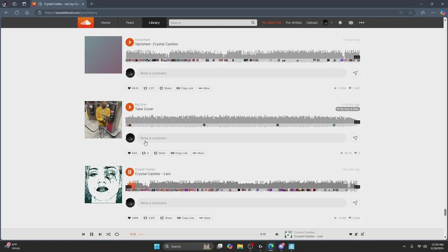This screenshot has width=448, height=252.
Task: Write a comment on Leni track
Action: 241,203
